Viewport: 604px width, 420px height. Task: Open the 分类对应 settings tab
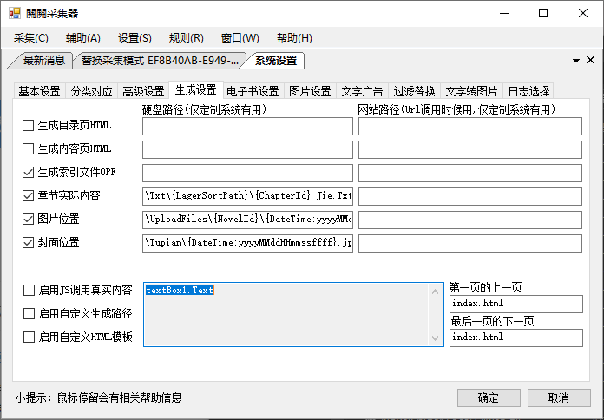click(x=91, y=91)
